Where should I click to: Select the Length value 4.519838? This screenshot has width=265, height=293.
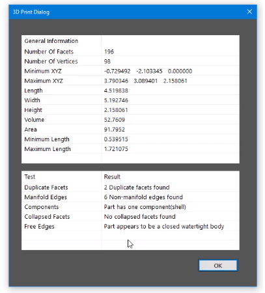coord(116,91)
